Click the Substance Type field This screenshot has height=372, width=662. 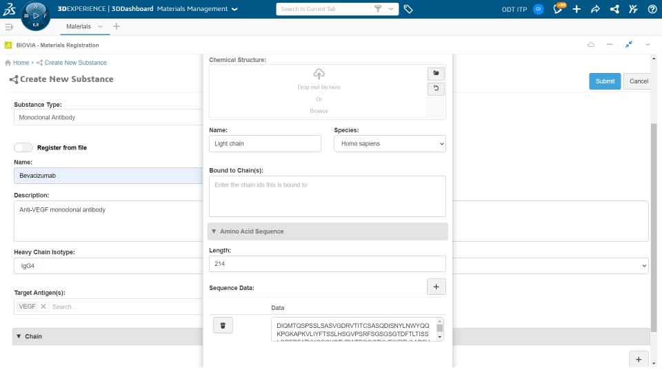point(108,117)
